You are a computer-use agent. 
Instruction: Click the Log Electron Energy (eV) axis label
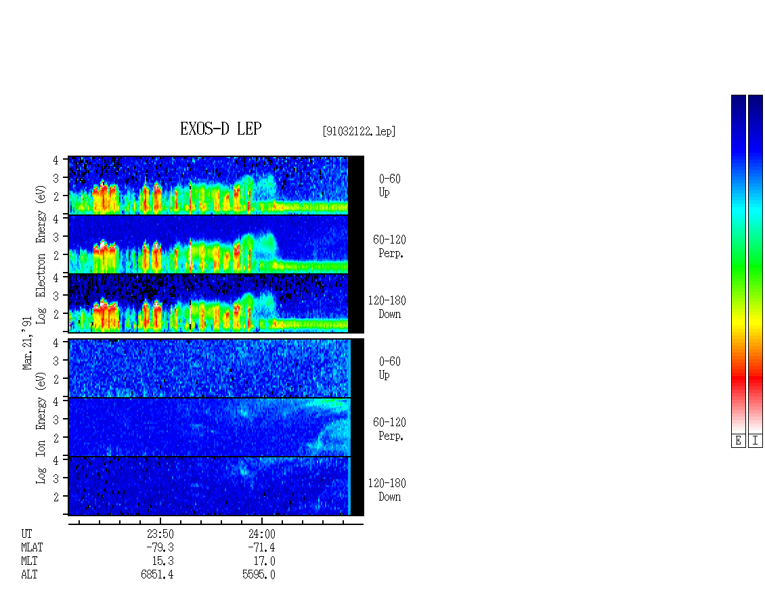point(41,254)
